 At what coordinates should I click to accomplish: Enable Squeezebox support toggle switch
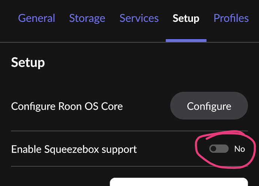(219, 149)
